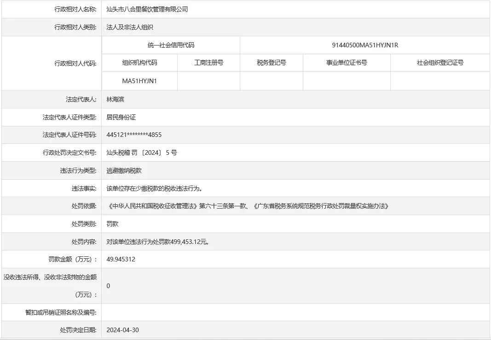
Task: Click the 工商注册号 column header
Action: [208, 63]
